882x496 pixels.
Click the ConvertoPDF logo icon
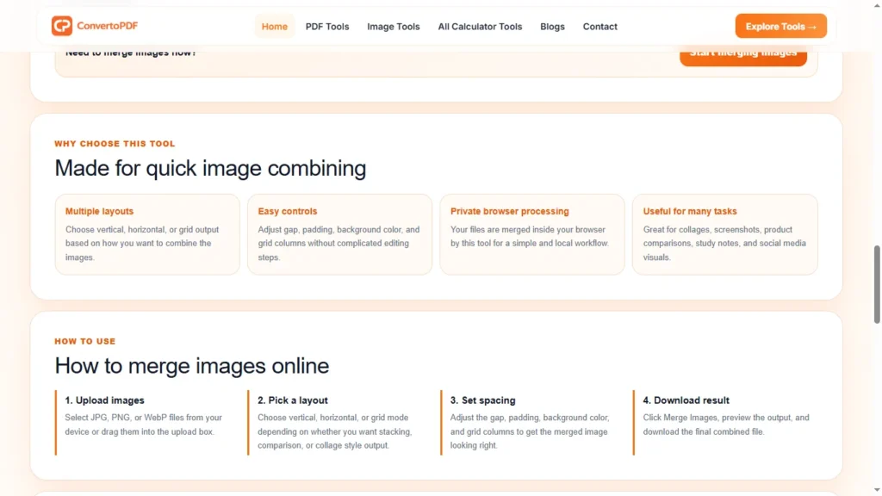click(x=62, y=26)
